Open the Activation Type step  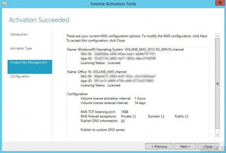coord(21,48)
